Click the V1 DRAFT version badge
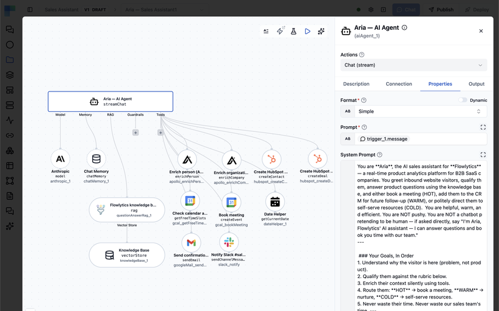This screenshot has height=311, width=499. pyautogui.click(x=95, y=10)
